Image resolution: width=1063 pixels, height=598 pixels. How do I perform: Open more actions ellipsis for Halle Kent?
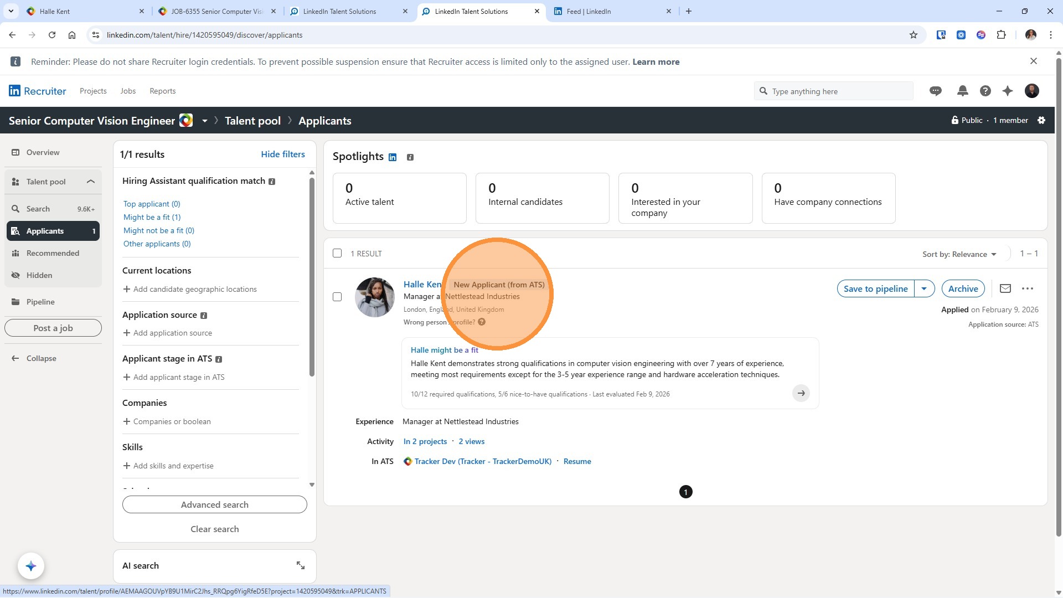[x=1028, y=288]
